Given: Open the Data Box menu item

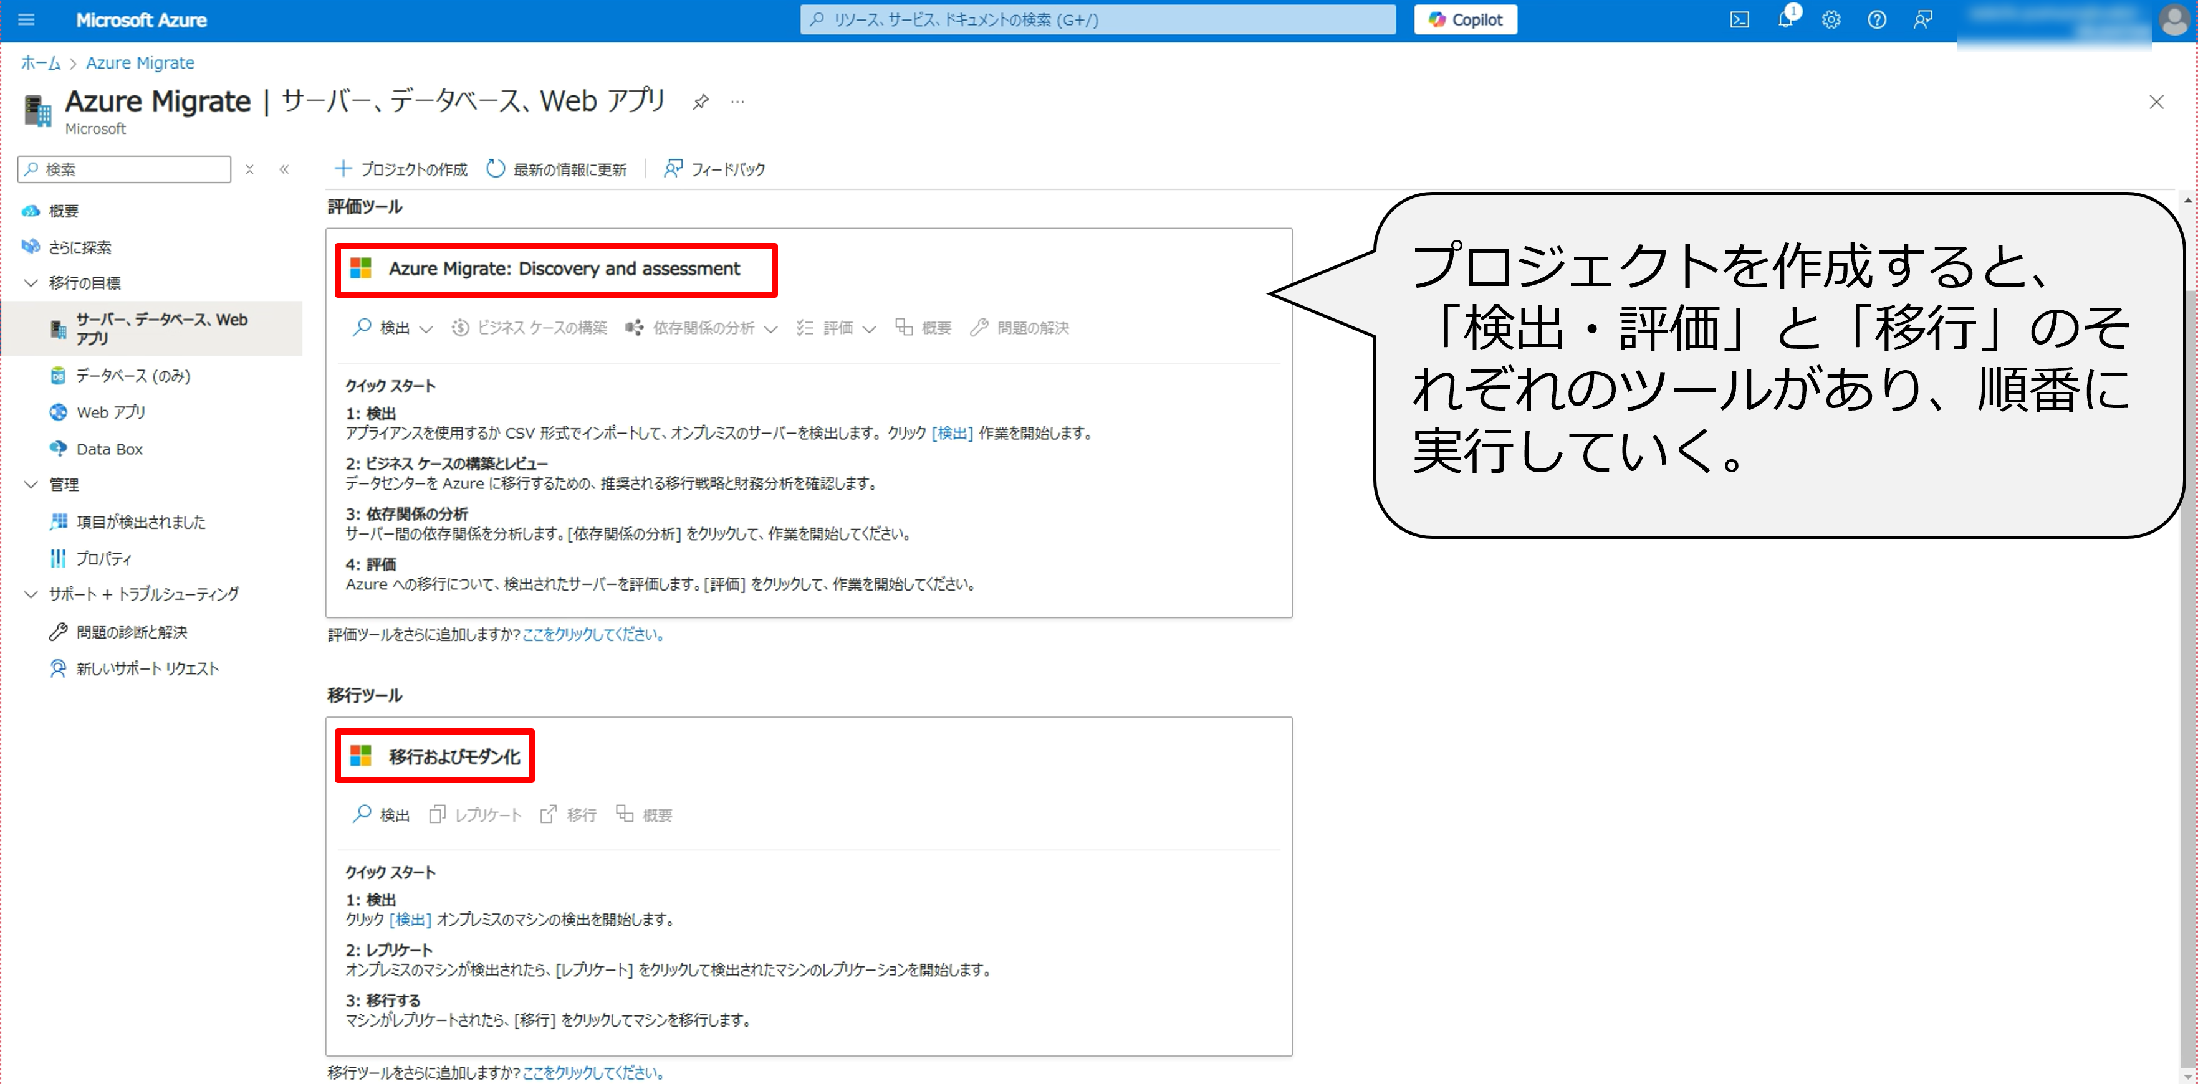Looking at the screenshot, I should (109, 449).
